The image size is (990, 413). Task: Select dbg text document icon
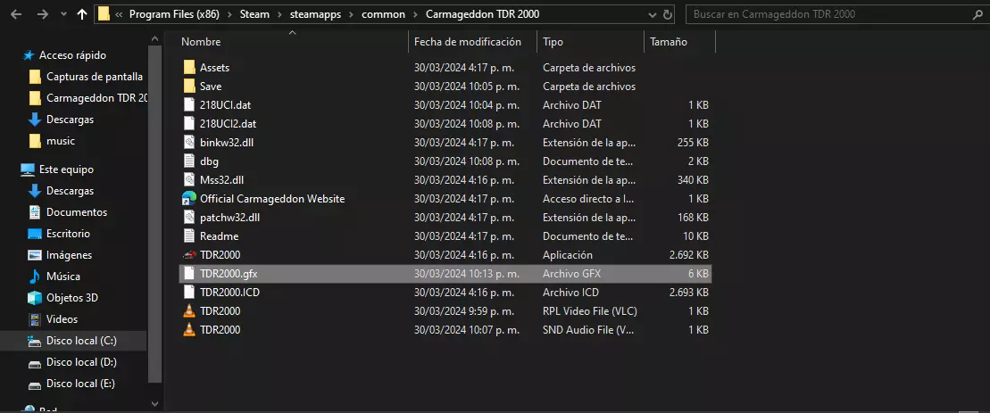[x=188, y=161]
